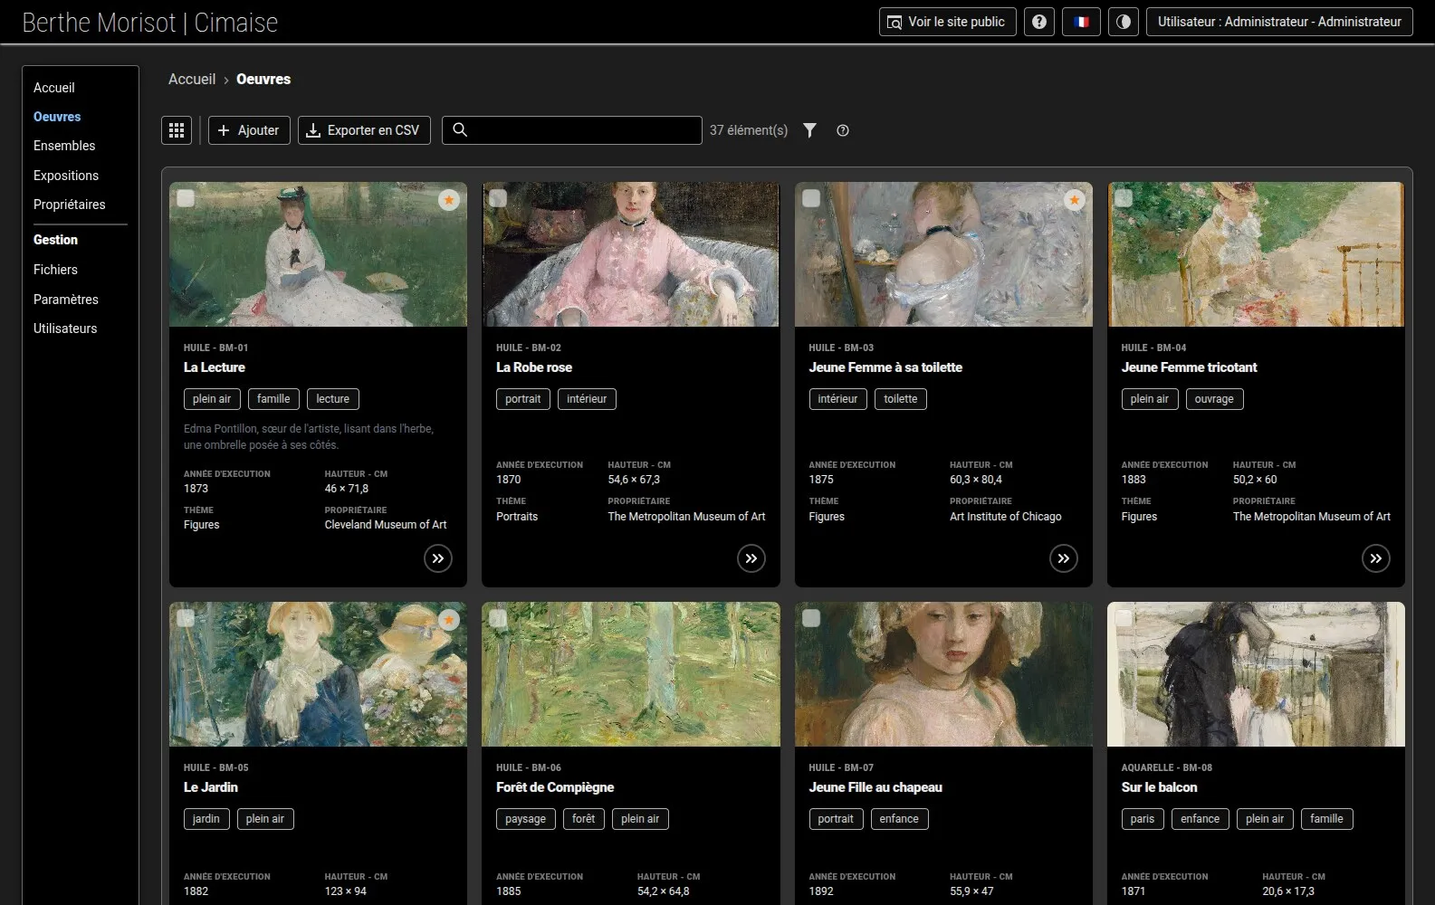Open Propriétaires in the sidebar
Viewport: 1435px width, 905px height.
point(70,205)
